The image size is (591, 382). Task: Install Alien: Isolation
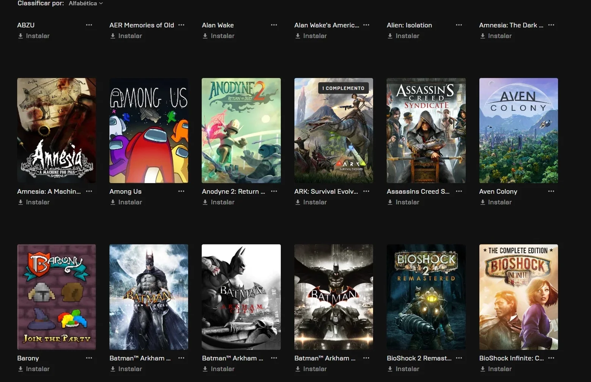coord(403,36)
